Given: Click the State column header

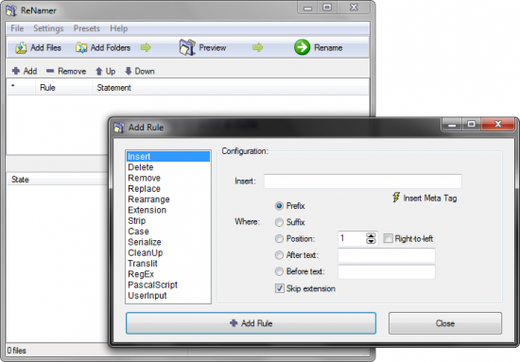Looking at the screenshot, I should [58, 180].
